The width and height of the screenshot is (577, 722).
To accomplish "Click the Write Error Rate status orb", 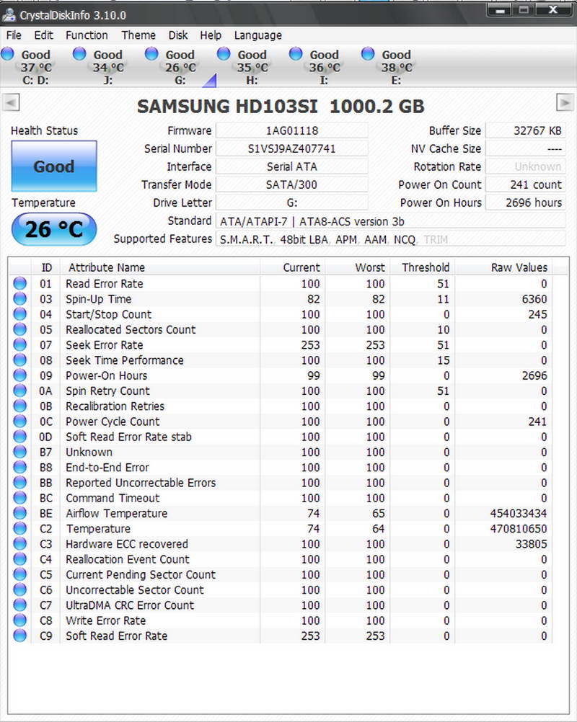I will click(x=19, y=620).
